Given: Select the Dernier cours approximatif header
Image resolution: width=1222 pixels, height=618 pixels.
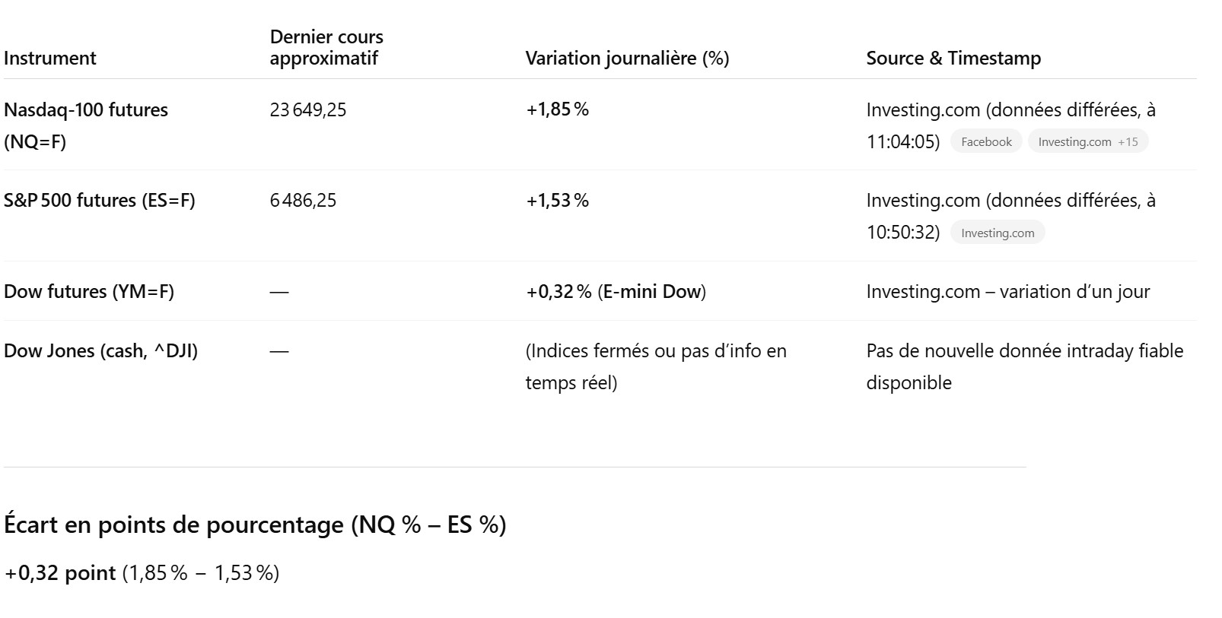Looking at the screenshot, I should click(x=326, y=48).
